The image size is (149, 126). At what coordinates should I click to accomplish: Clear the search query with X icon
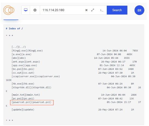pos(86,10)
